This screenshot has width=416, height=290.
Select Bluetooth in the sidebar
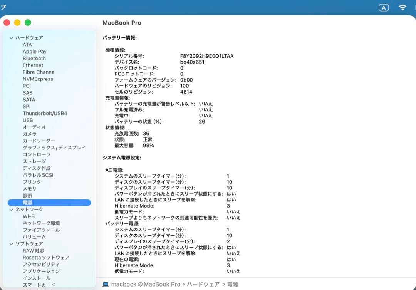coord(34,59)
